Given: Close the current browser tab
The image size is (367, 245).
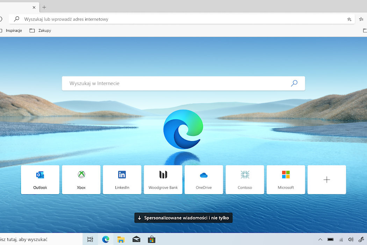Looking at the screenshot, I should point(34,7).
